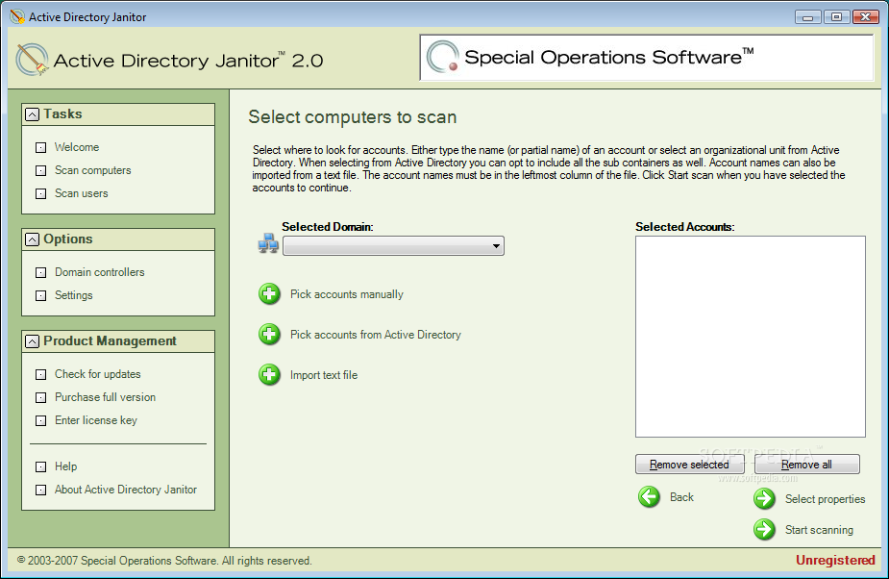Viewport: 889px width, 579px height.
Task: Click the green arrow beside Select properties
Action: (764, 499)
